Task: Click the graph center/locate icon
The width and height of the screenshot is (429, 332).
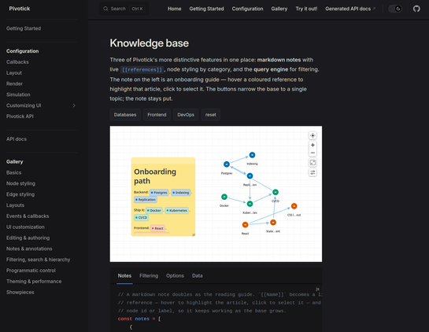Action: pyautogui.click(x=313, y=135)
